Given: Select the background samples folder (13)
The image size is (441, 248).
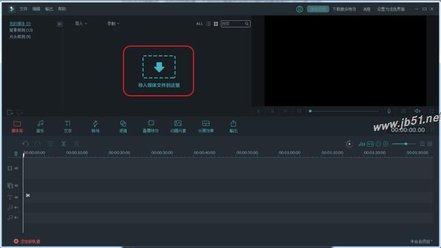Looking at the screenshot, I should pyautogui.click(x=21, y=30).
